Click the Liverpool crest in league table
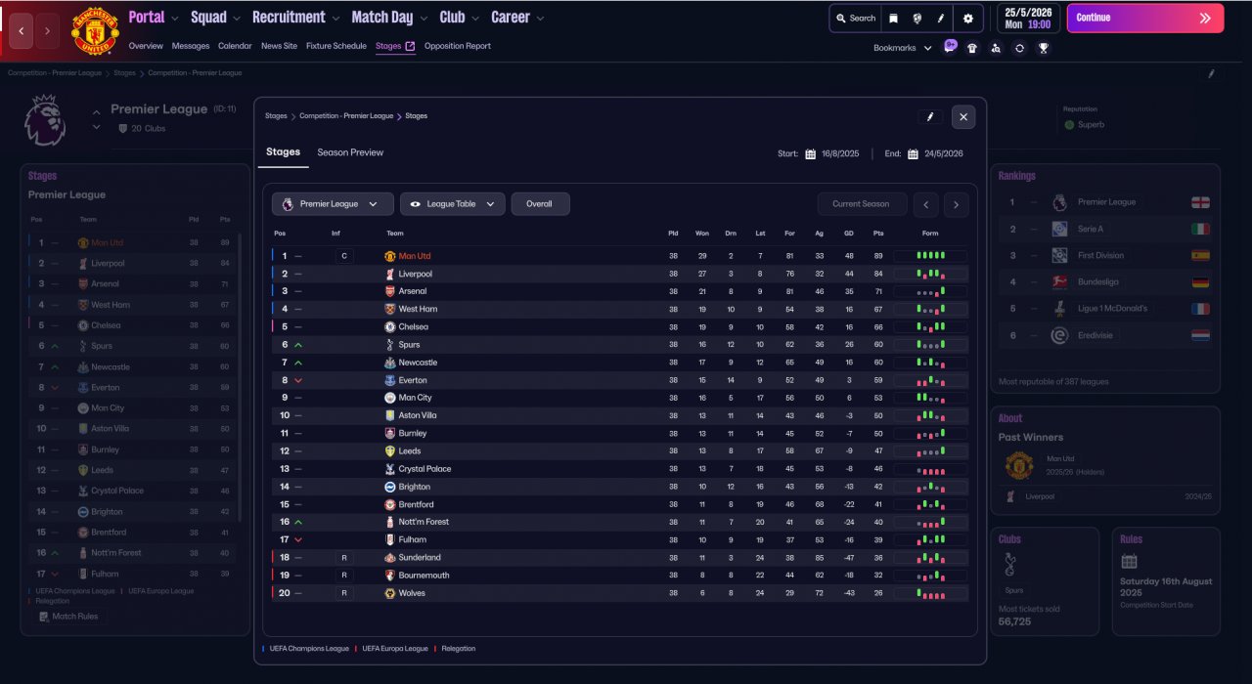Image resolution: width=1252 pixels, height=684 pixels. pyautogui.click(x=390, y=274)
